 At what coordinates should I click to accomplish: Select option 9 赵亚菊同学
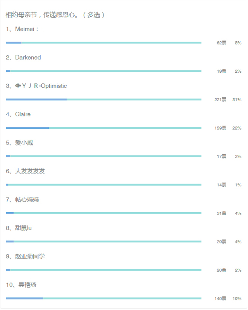[30, 256]
